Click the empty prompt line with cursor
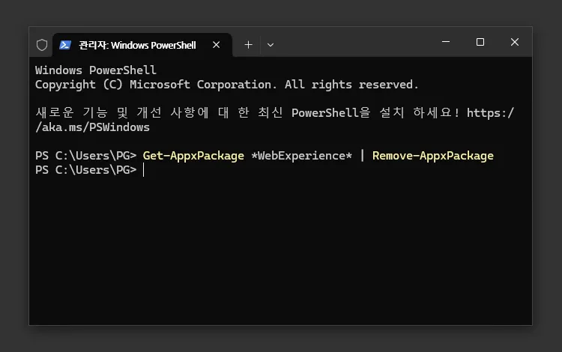 (90, 170)
